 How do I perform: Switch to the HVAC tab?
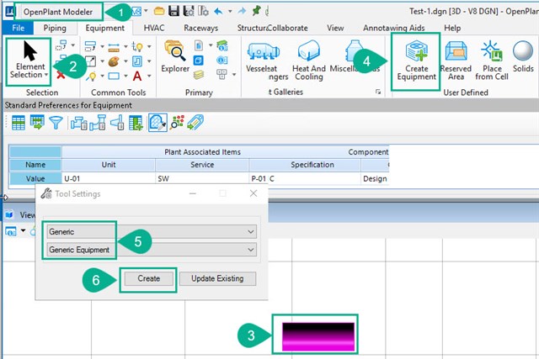coord(154,28)
